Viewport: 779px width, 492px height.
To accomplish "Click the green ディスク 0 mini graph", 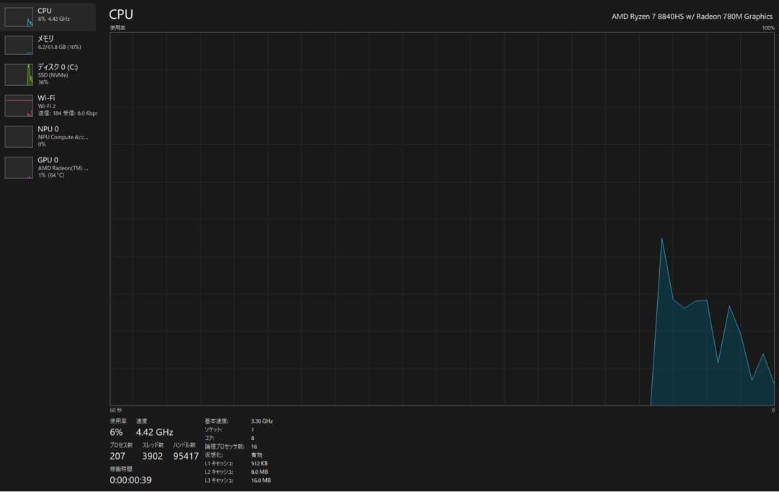I will (x=19, y=74).
